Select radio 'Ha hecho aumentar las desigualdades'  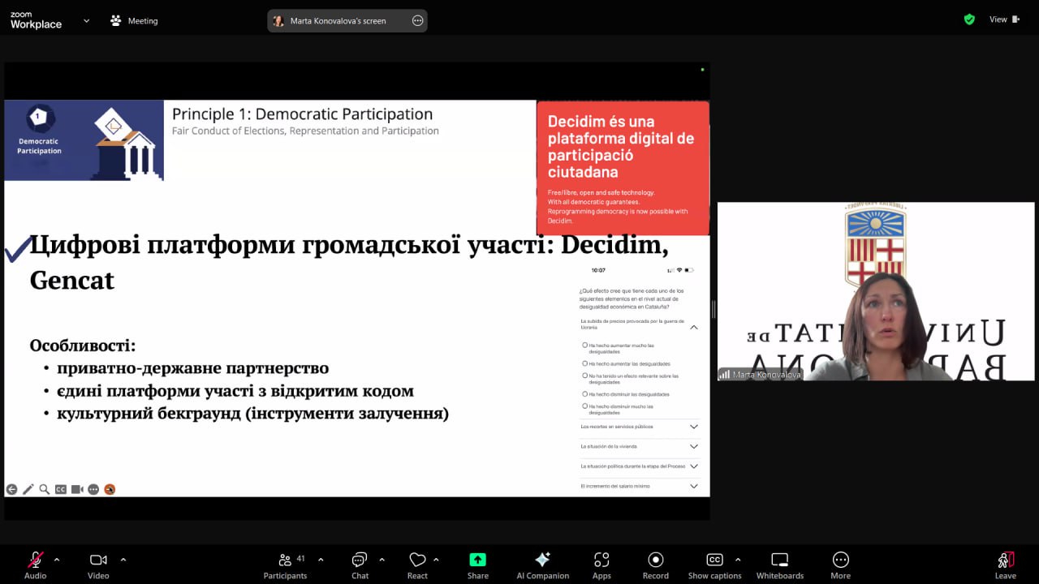pyautogui.click(x=585, y=363)
